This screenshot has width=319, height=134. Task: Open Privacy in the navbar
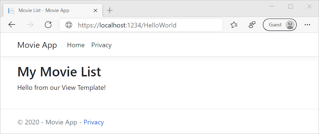point(101,45)
